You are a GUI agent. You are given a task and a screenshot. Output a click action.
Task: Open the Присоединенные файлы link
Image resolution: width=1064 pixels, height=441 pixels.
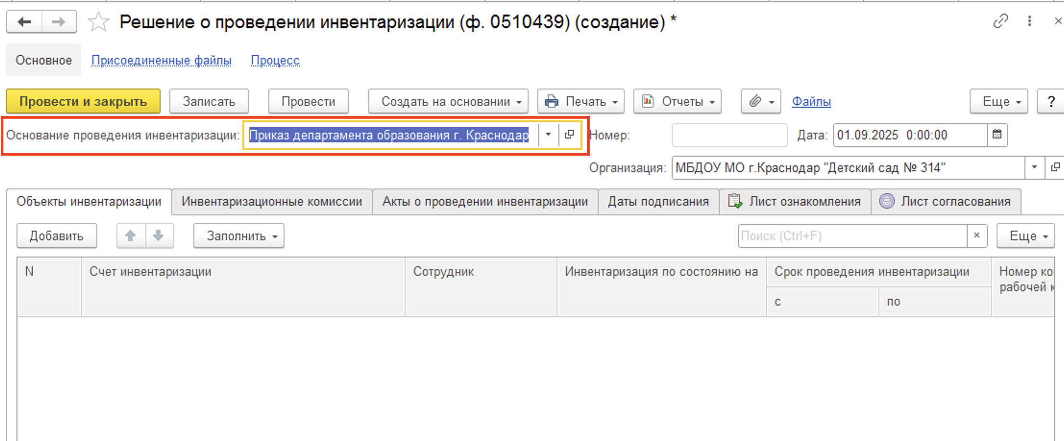[x=161, y=61]
